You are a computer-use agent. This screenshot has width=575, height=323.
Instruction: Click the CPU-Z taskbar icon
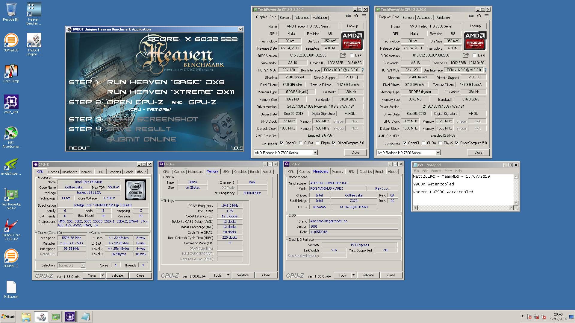(x=69, y=317)
